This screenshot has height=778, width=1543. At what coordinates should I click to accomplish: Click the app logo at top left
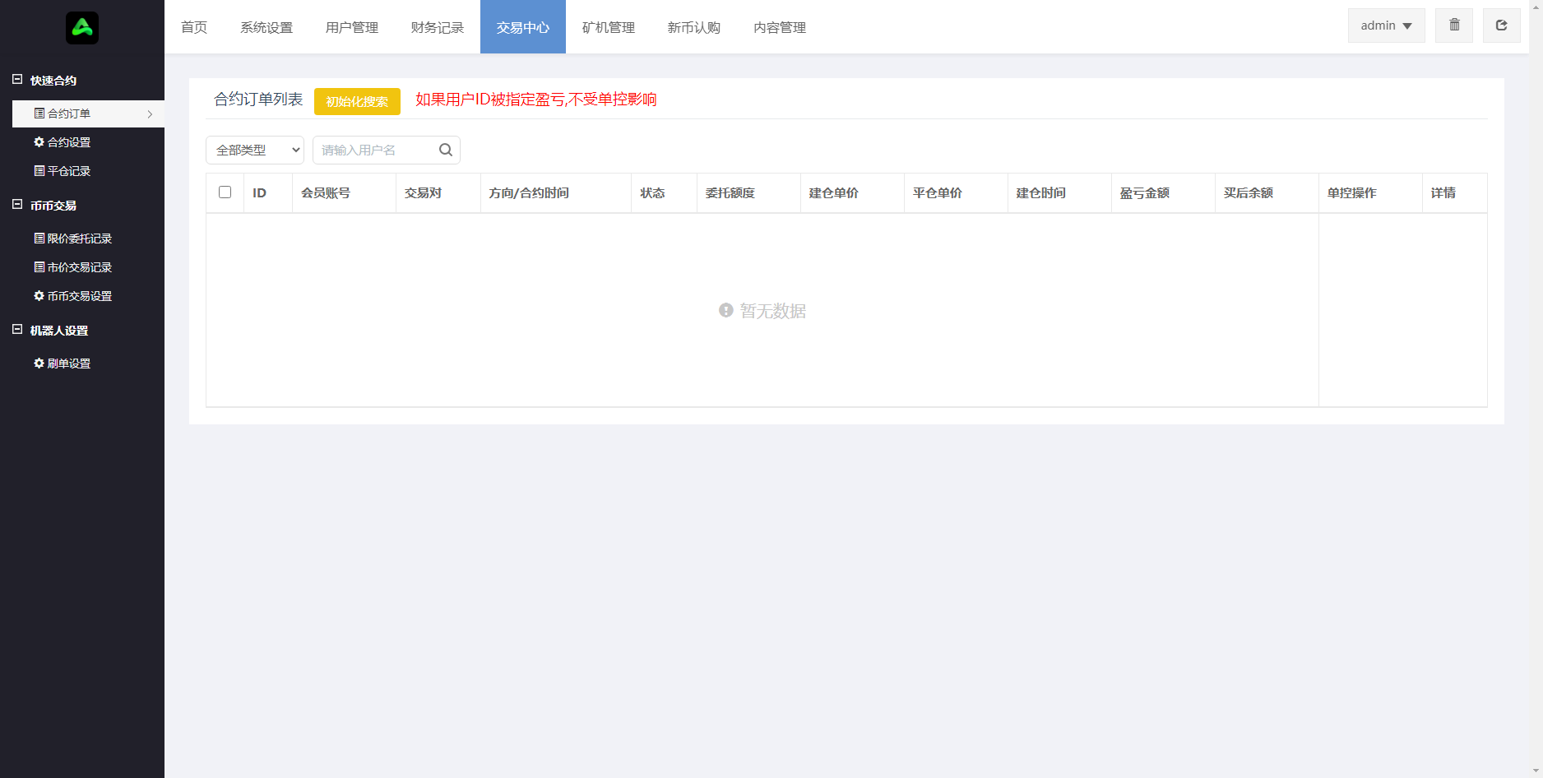click(82, 26)
